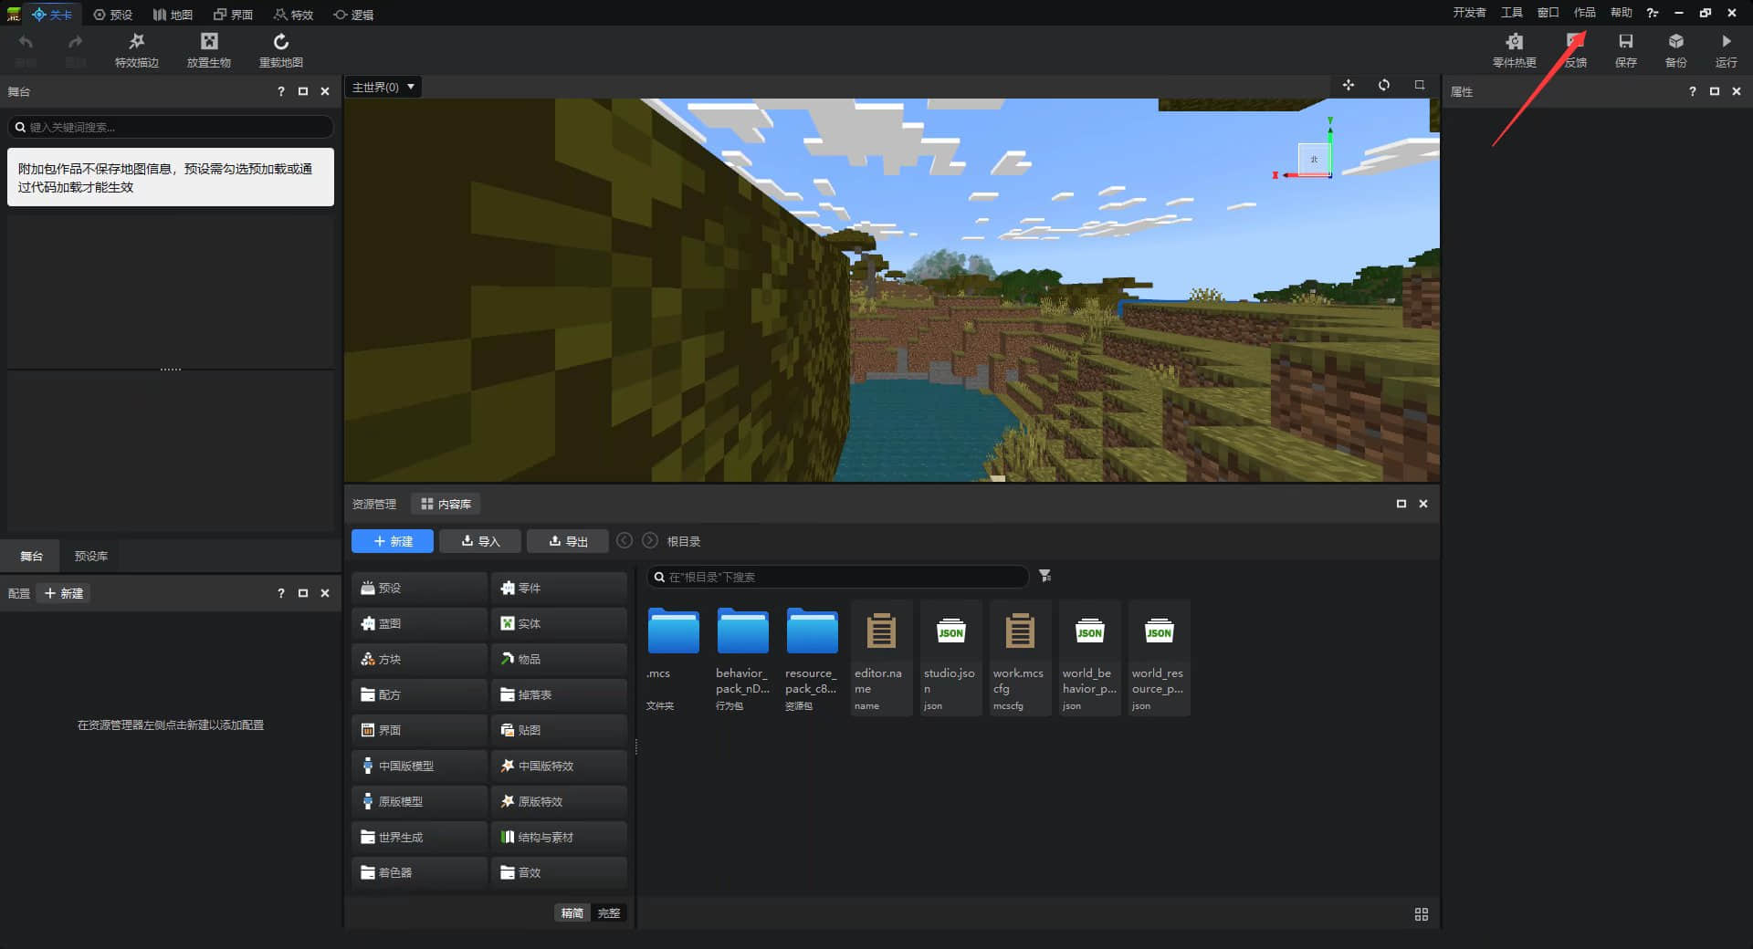Switch to the 预设库 preset library tab
The height and width of the screenshot is (949, 1753).
[x=90, y=556]
